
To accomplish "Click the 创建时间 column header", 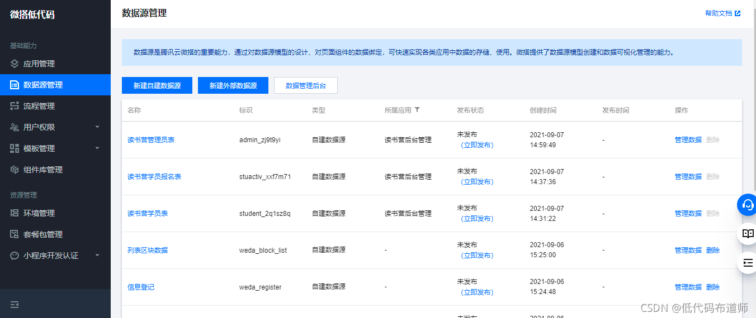I will (543, 110).
